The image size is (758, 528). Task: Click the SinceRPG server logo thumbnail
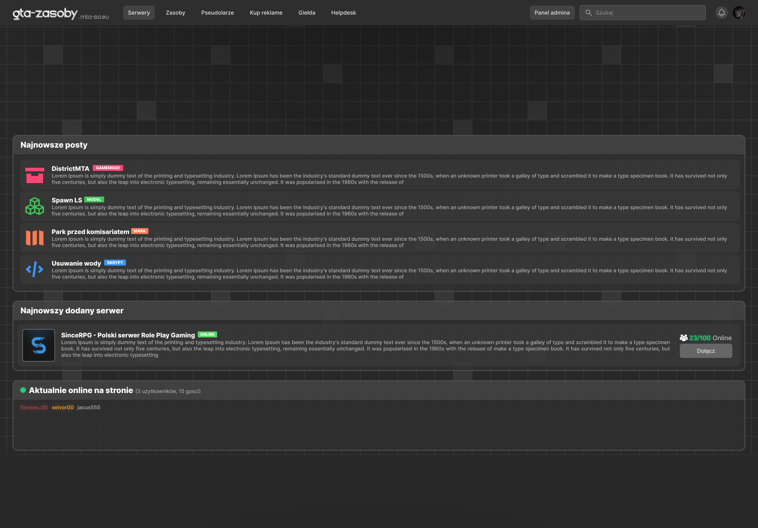39,345
